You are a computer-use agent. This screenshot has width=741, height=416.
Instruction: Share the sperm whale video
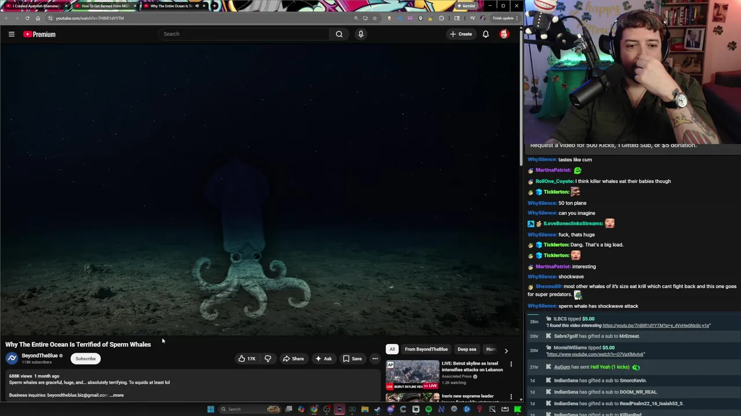[x=293, y=359]
